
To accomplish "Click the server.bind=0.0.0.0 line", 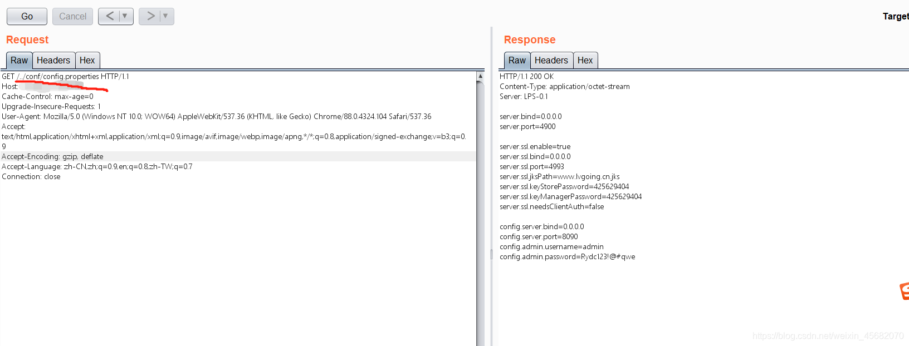I will (531, 116).
